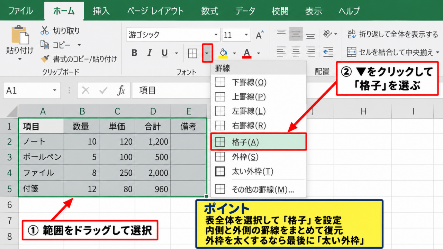
Task: Click the Cut scissors icon
Action: click(x=45, y=31)
